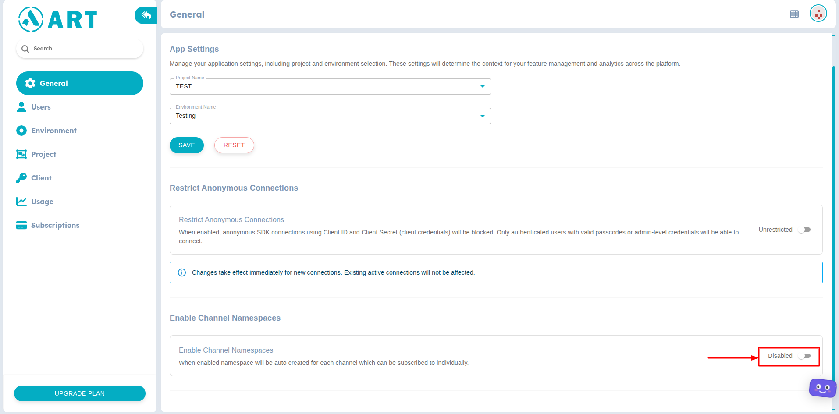The image size is (839, 414).
Task: Click the 'Disabled' status label
Action: coord(780,356)
